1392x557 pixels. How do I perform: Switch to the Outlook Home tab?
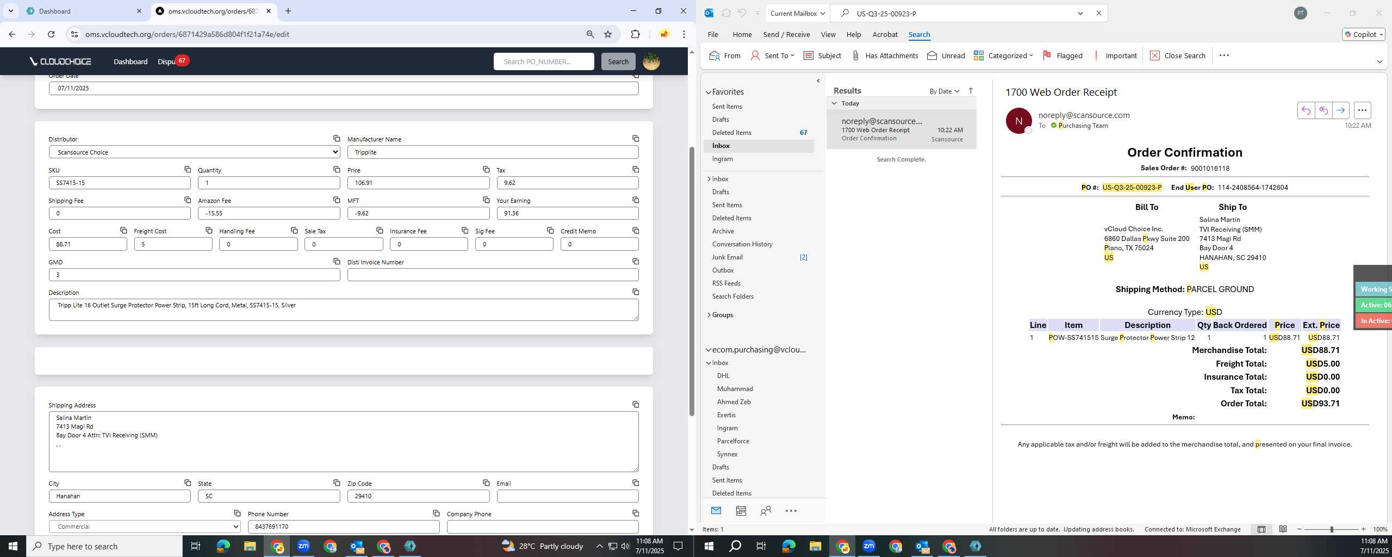pyautogui.click(x=742, y=34)
